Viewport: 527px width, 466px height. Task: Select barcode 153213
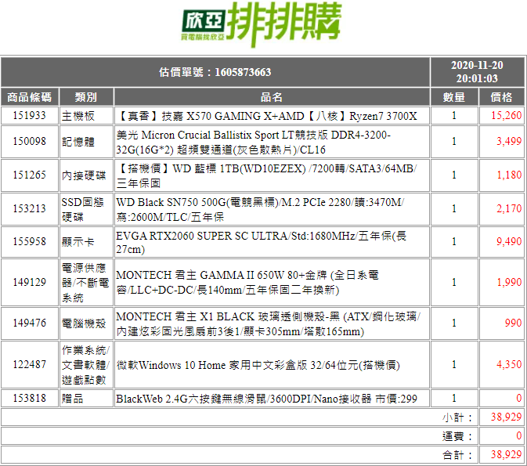[x=30, y=209]
